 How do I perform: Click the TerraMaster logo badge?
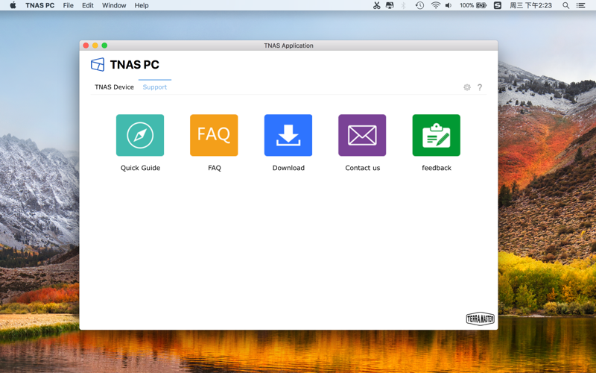[x=480, y=319]
